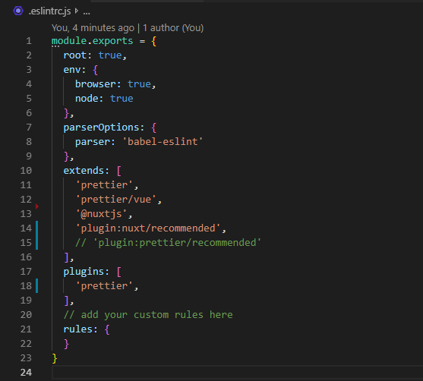423x381 pixels.
Task: Click line number 24 in gutter
Action: click(x=26, y=373)
